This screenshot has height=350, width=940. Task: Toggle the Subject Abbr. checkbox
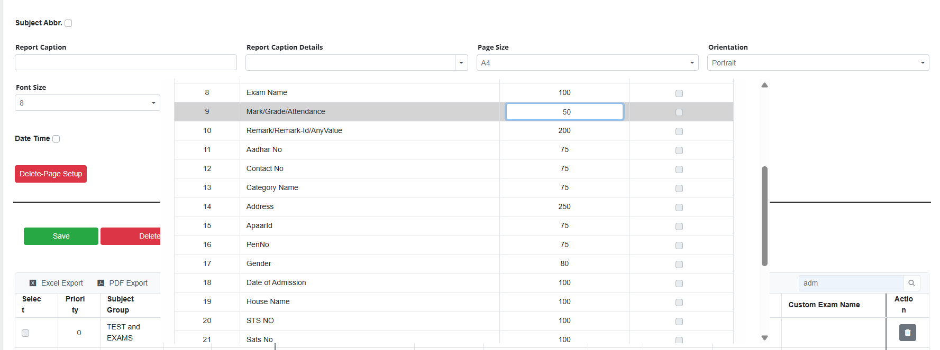tap(68, 23)
